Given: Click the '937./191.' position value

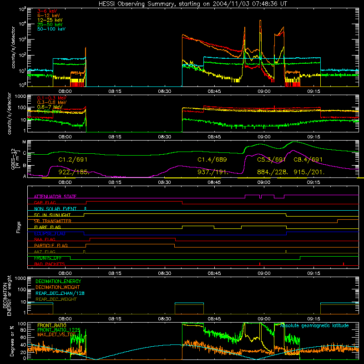Looking at the screenshot, I should coord(213,172).
